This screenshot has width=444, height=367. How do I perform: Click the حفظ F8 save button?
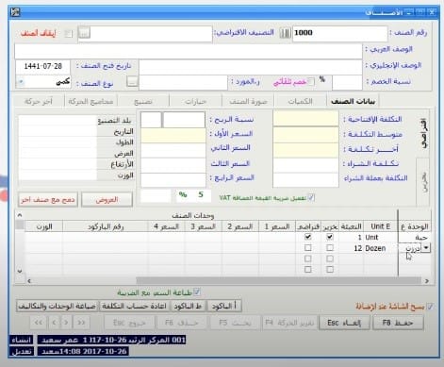(398, 323)
